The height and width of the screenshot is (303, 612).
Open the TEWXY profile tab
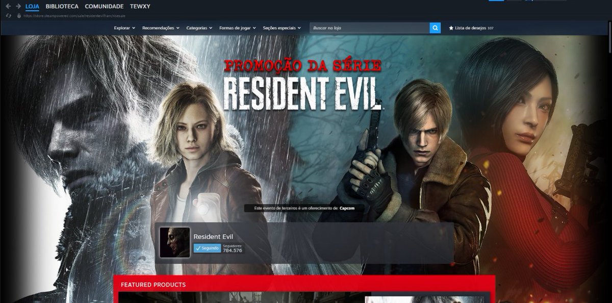(x=140, y=6)
